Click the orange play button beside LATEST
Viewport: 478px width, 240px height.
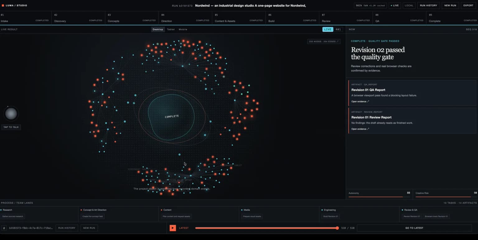click(x=173, y=228)
